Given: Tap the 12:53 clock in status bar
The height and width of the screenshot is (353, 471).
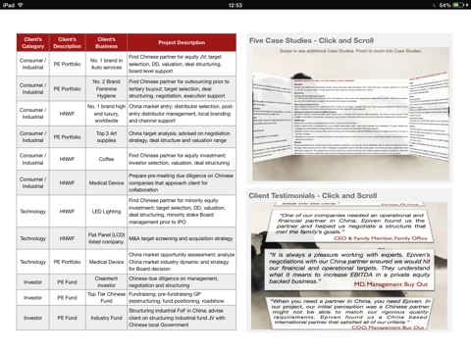Looking at the screenshot, I should (x=235, y=5).
